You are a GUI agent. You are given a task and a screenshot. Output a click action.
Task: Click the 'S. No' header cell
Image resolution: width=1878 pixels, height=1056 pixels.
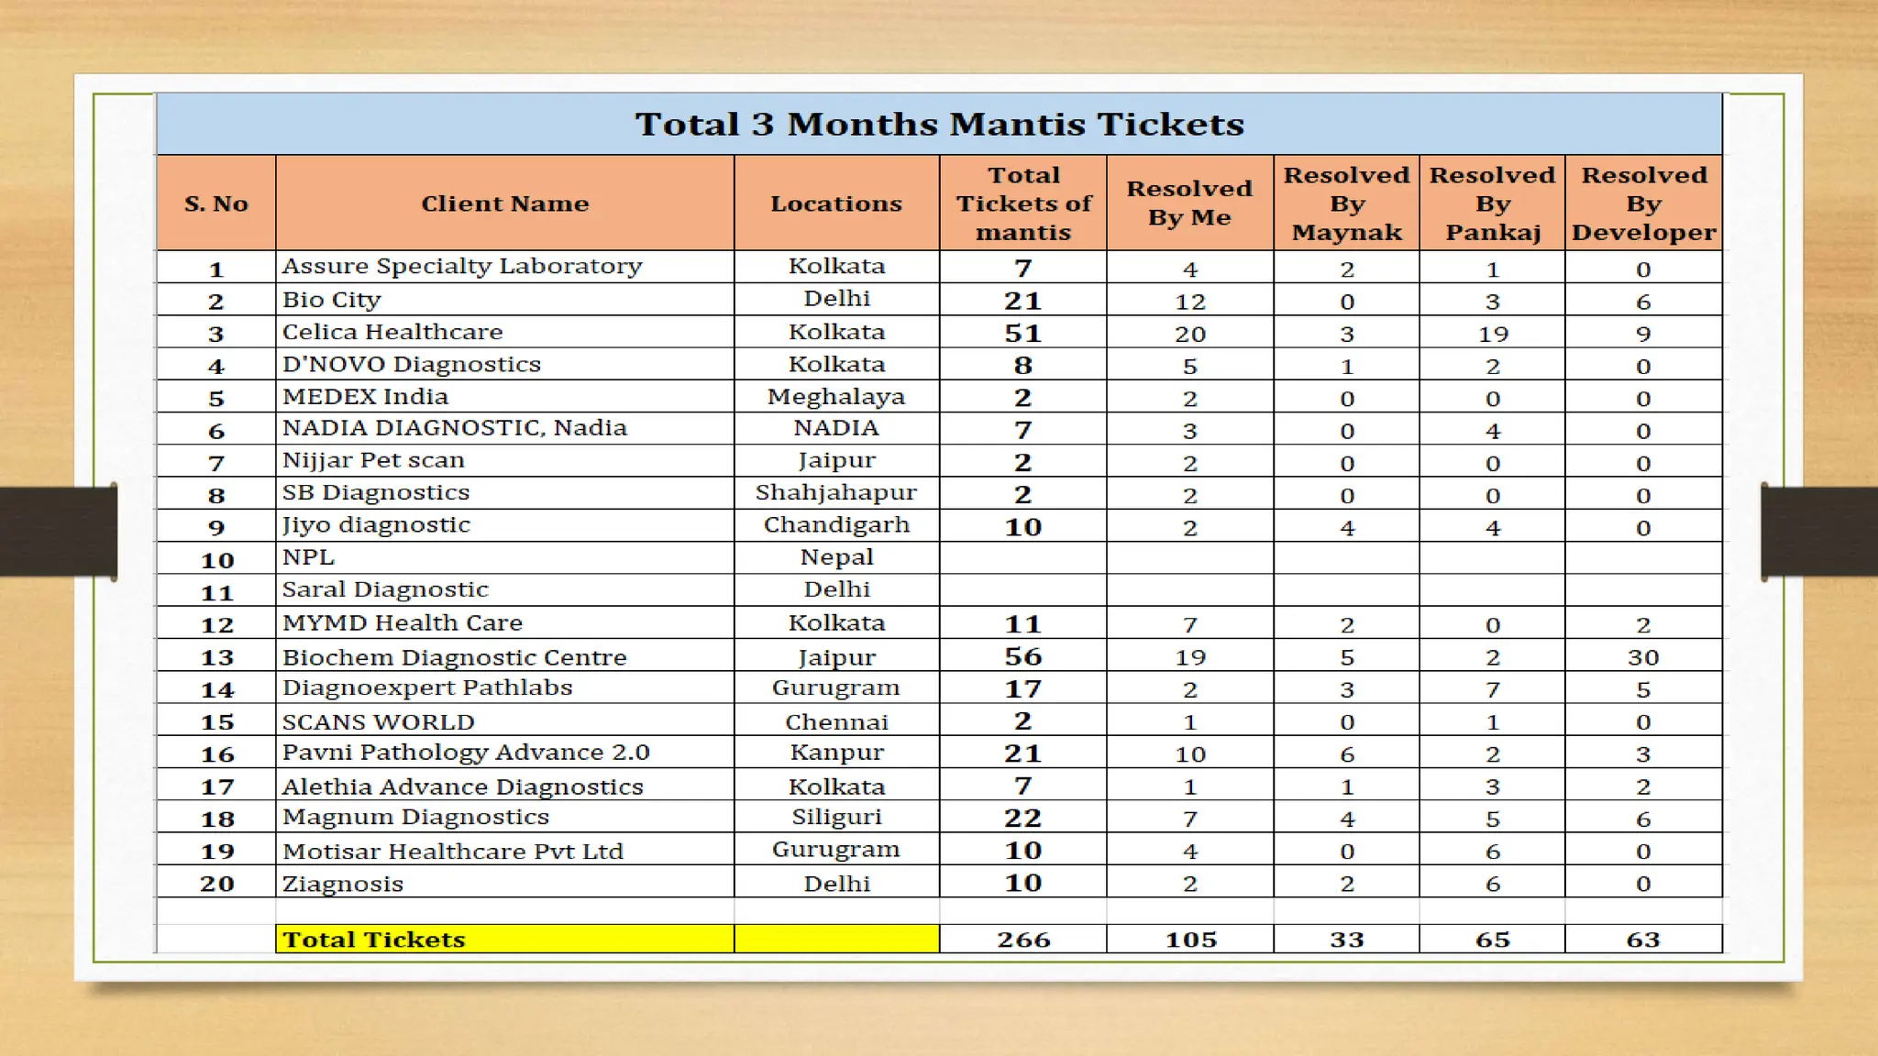tap(216, 203)
